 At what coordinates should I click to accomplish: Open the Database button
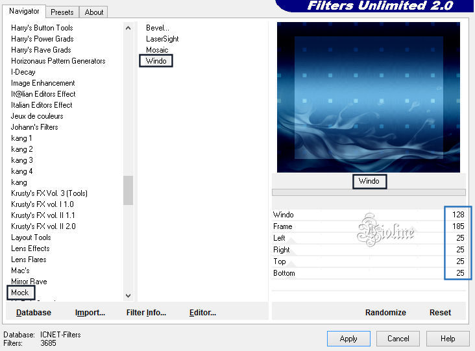[x=34, y=313]
